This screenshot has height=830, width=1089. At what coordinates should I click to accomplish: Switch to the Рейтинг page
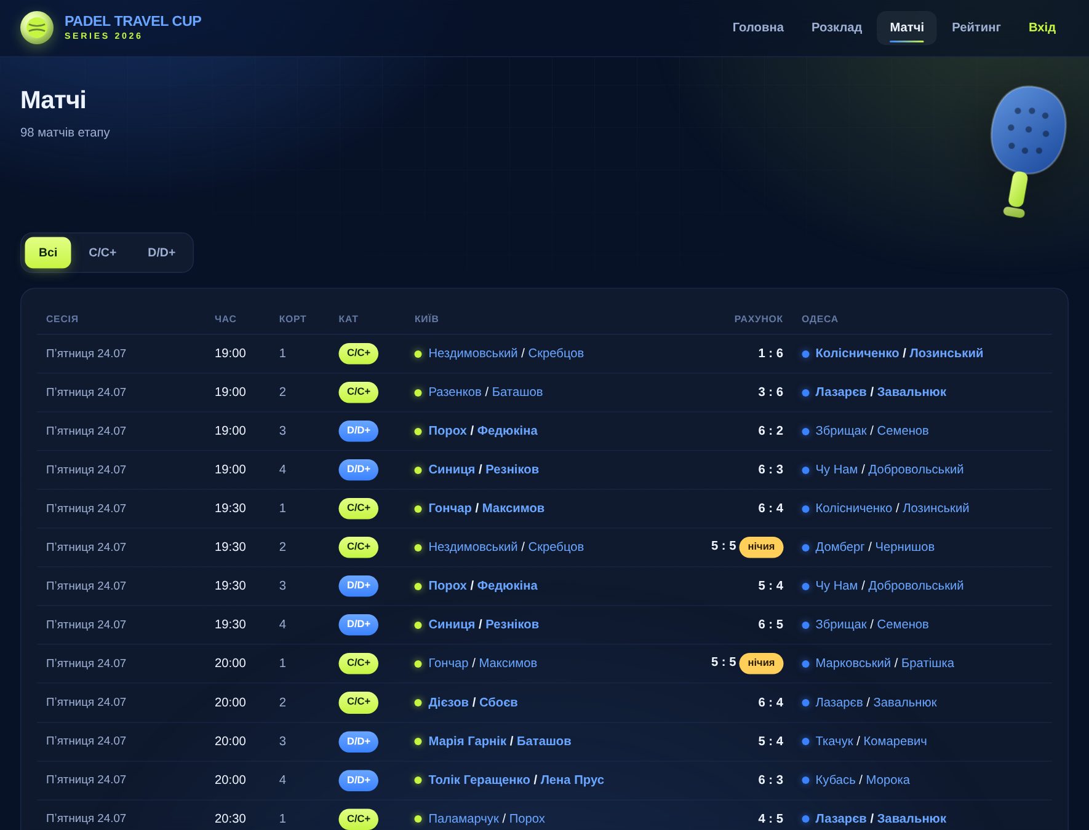(x=976, y=28)
